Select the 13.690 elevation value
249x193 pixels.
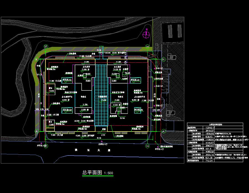(x=51, y=91)
